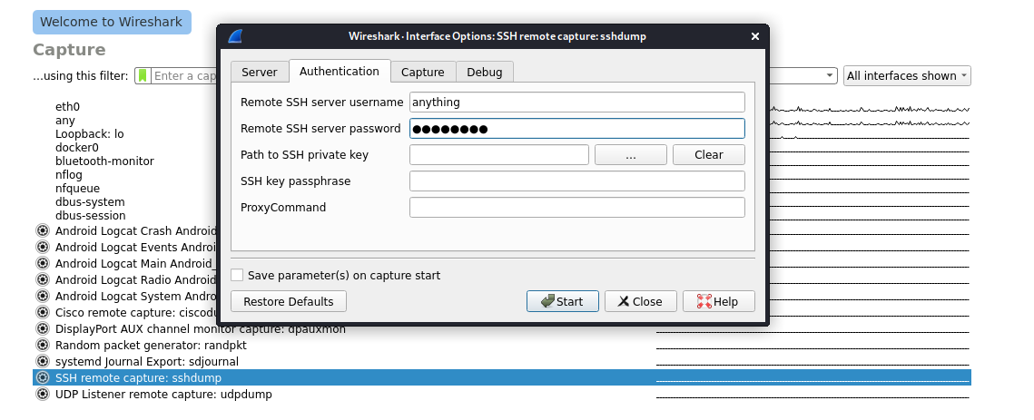
Task: Click the capture filter entry field
Action: coord(184,76)
